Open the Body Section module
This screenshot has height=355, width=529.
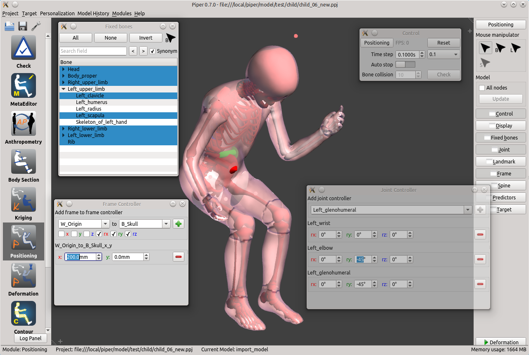[24, 161]
